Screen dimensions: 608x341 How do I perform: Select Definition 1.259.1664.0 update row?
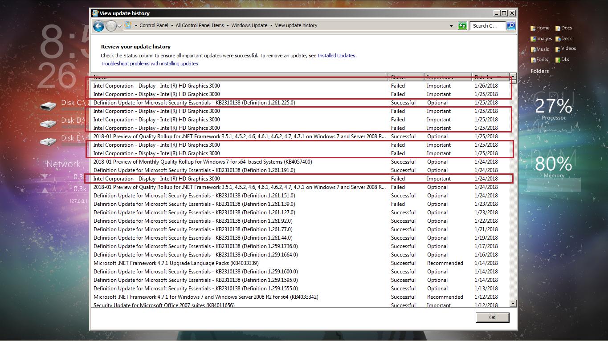300,255
